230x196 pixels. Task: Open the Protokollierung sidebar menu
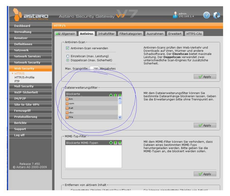(31, 117)
